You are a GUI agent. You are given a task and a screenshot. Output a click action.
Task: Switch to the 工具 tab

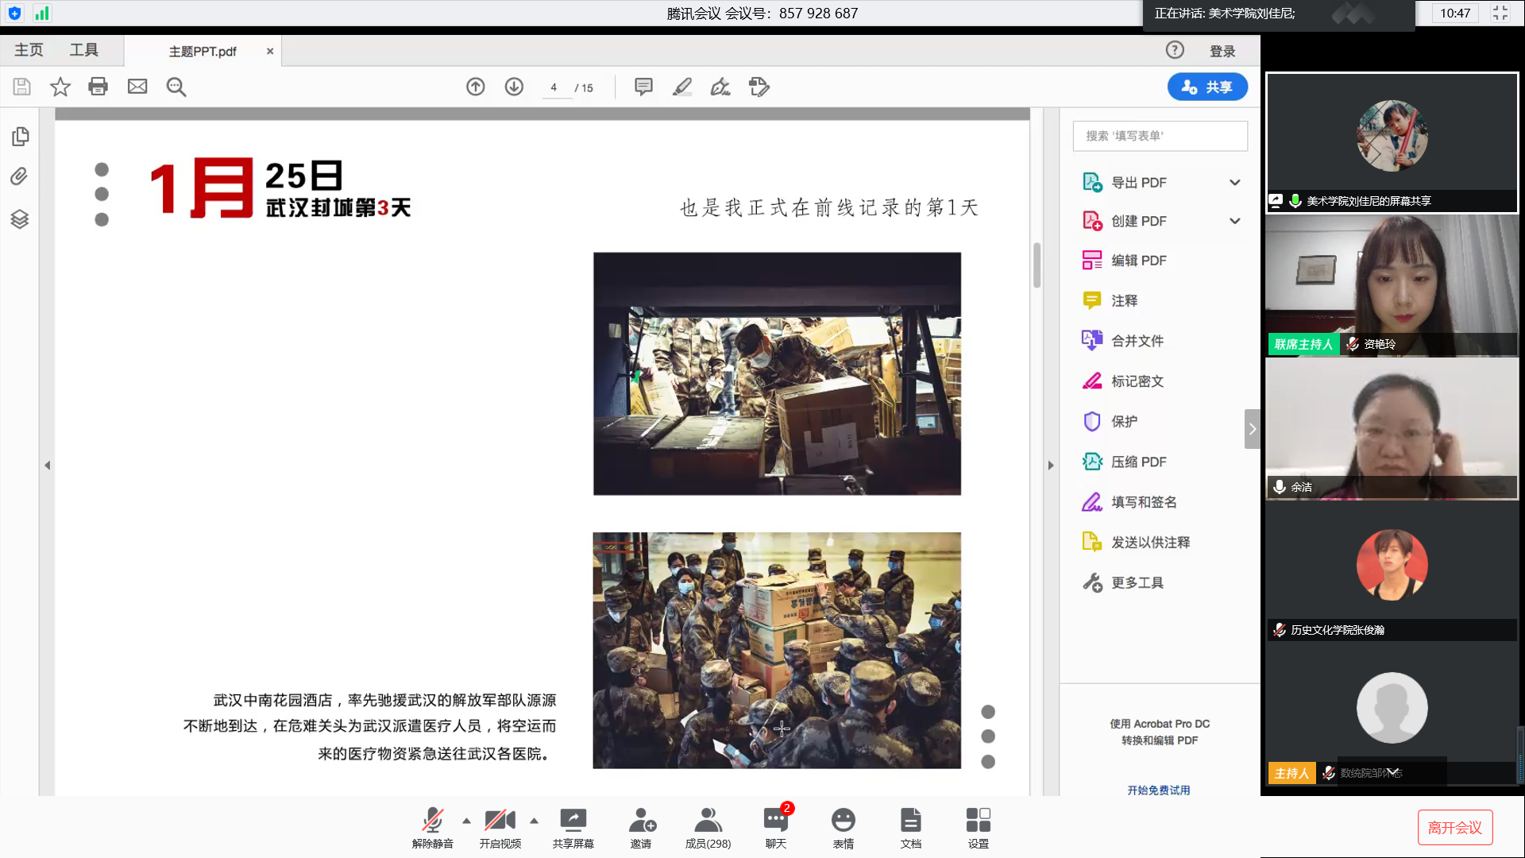pos(83,50)
